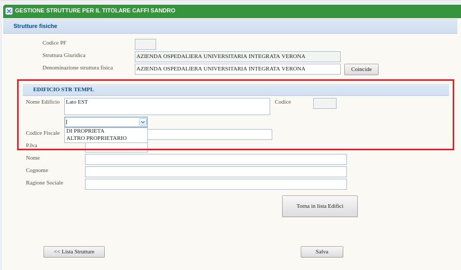The width and height of the screenshot is (461, 270).
Task: Focus the Cognome input field
Action: (216, 172)
